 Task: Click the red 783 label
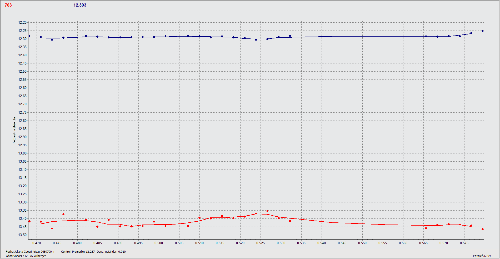click(8, 5)
